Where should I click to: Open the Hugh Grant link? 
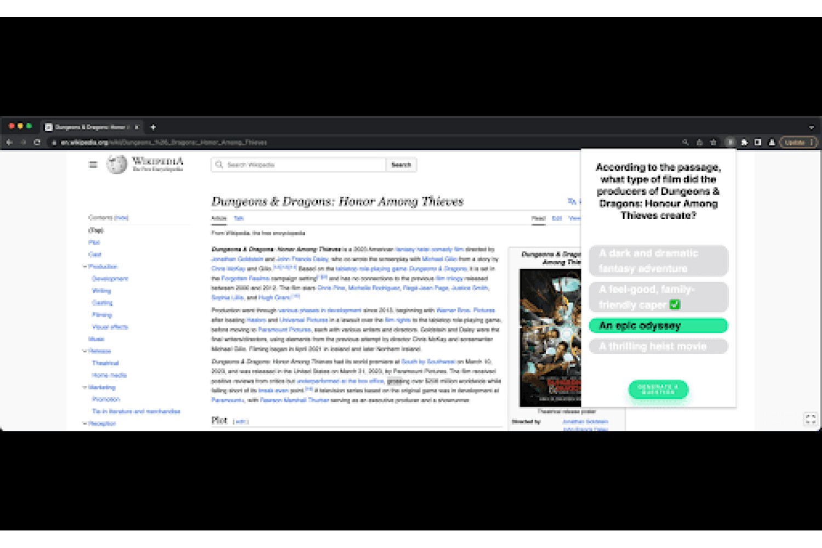coord(275,298)
